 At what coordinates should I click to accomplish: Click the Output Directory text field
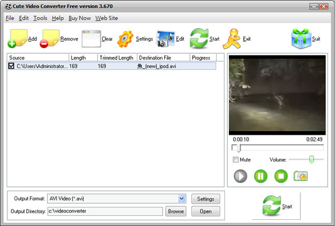coord(105,211)
